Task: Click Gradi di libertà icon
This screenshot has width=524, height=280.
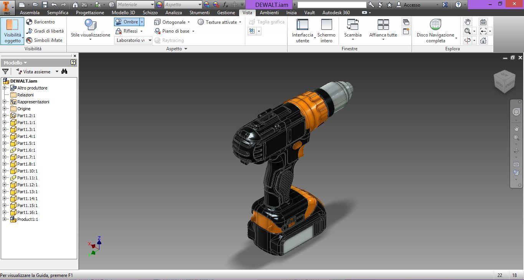Action: (29, 31)
